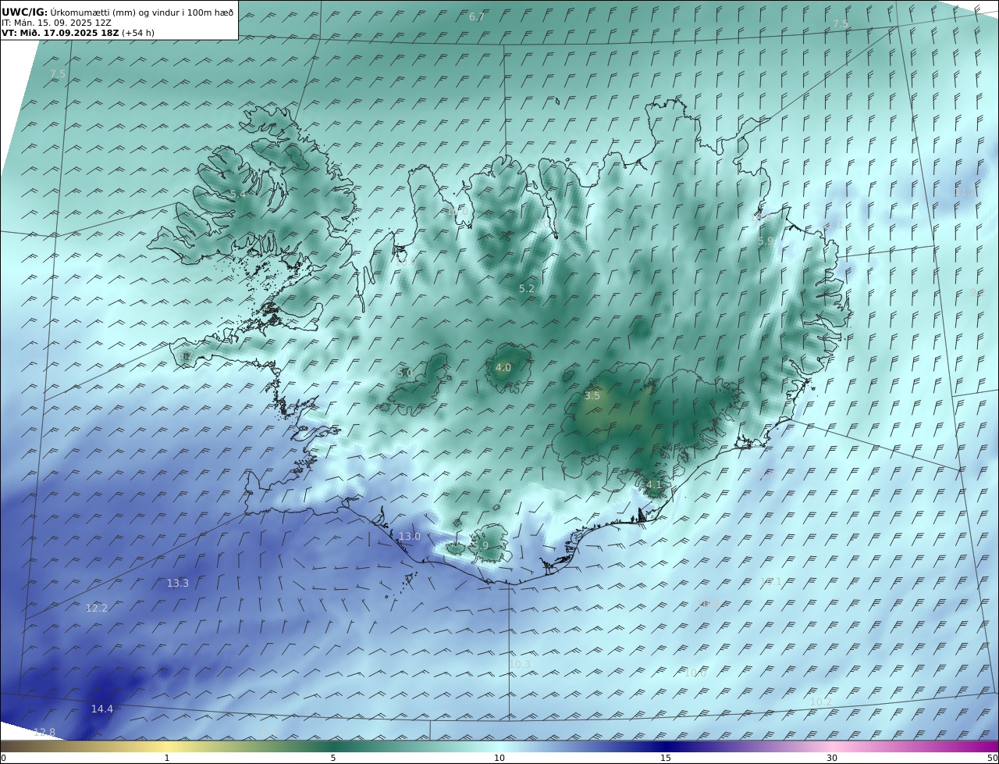
Task: Click the '10.3' value south of Iceland
Action: [x=520, y=665]
